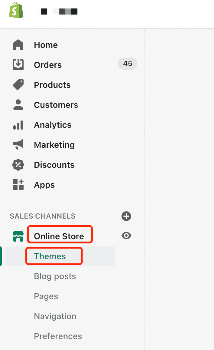This screenshot has width=214, height=350.
Task: View online store via eye icon
Action: pyautogui.click(x=126, y=236)
